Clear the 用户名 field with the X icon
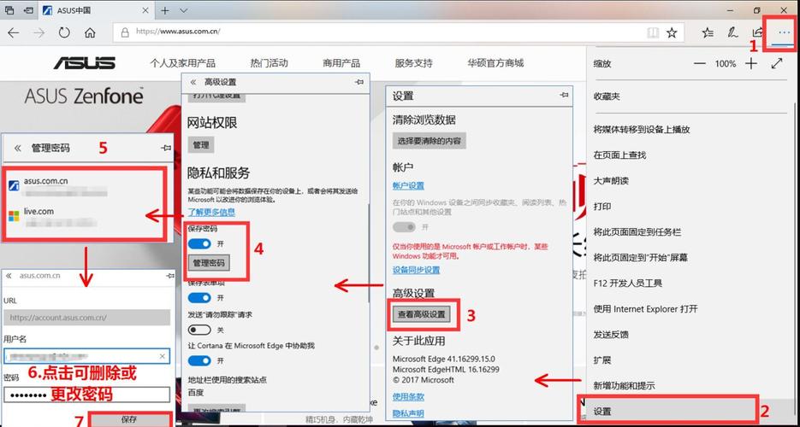This screenshot has width=800, height=427. [x=163, y=356]
